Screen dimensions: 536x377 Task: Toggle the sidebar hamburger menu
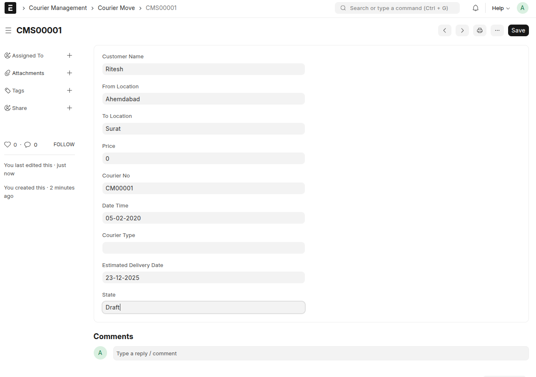pyautogui.click(x=8, y=30)
